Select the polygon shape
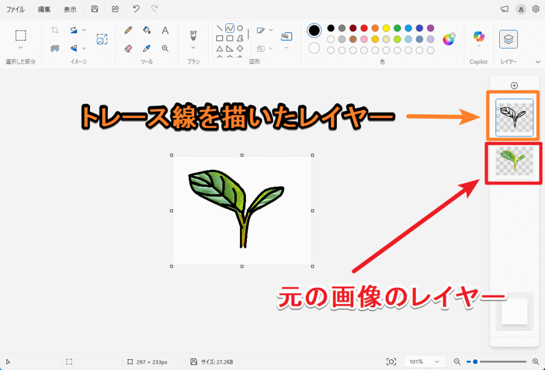Screen dimensions: 545x370 click(x=240, y=38)
